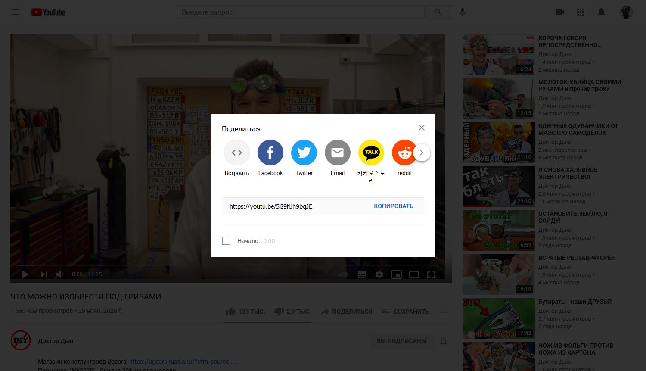Enter full screen mode

coord(431,274)
